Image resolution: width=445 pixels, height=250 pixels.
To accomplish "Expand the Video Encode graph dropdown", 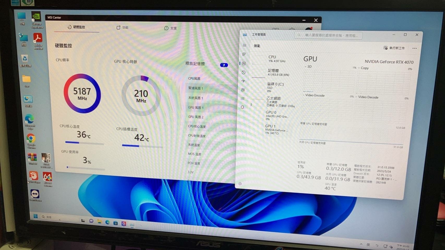I will (x=314, y=95).
